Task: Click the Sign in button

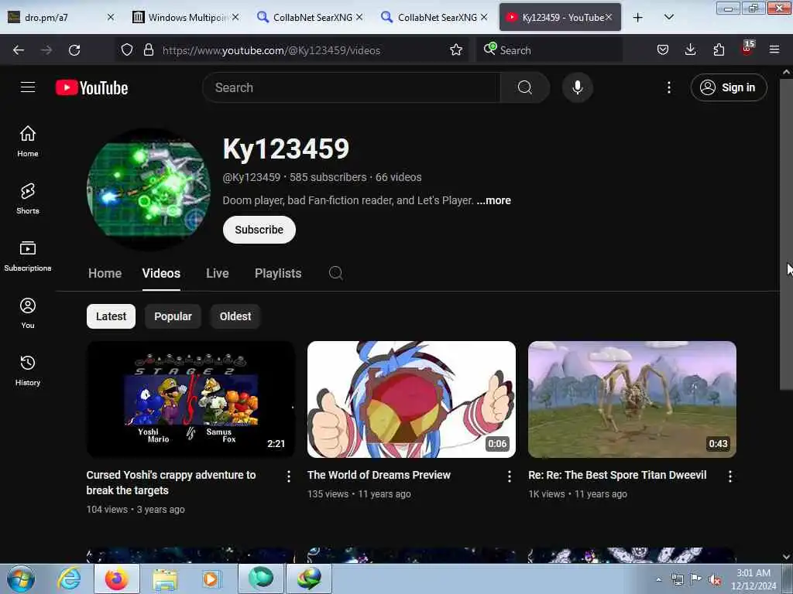Action: 729,87
